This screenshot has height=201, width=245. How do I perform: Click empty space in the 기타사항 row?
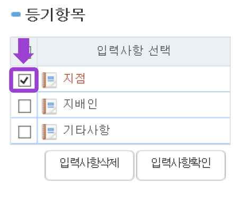(x=170, y=131)
